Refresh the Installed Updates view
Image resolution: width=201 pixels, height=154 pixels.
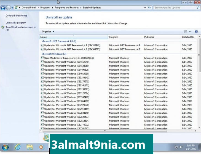(149, 8)
